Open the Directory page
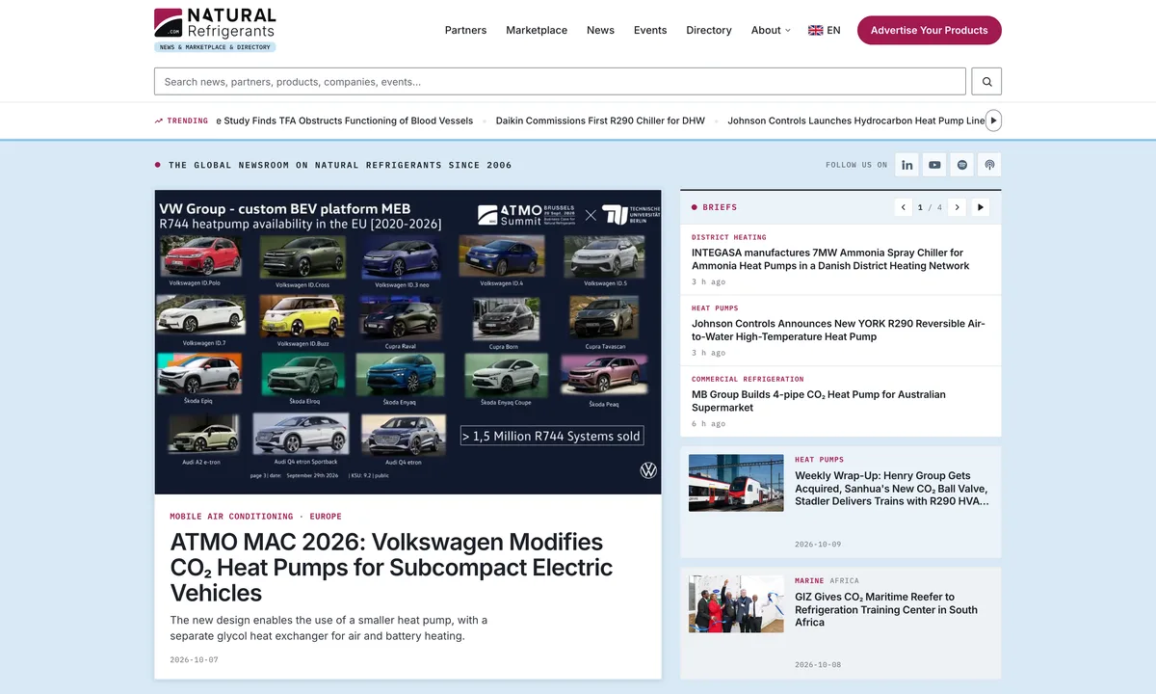Viewport: 1156px width, 694px height. [x=709, y=30]
